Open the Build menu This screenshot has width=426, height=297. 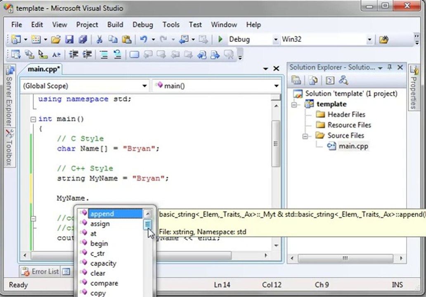(x=115, y=25)
